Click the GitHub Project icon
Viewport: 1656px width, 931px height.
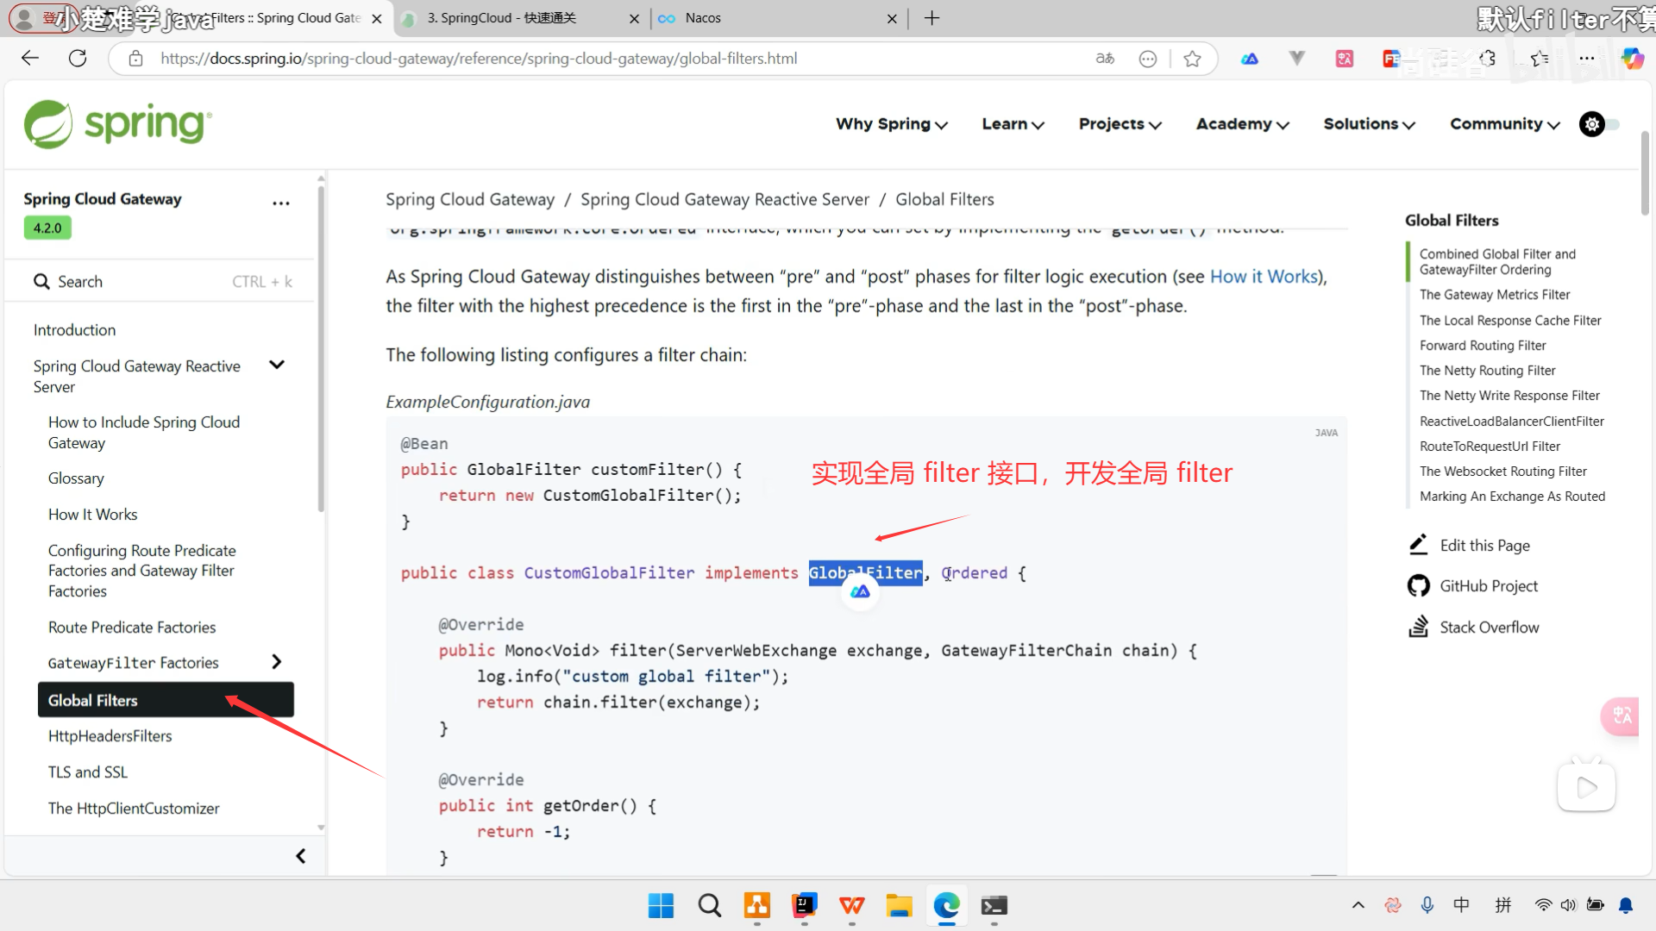click(x=1418, y=586)
